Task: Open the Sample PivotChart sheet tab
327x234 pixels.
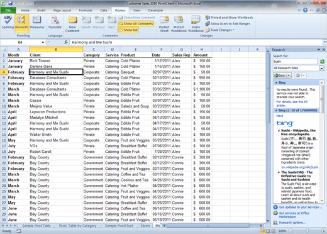Action: pyautogui.click(x=119, y=226)
